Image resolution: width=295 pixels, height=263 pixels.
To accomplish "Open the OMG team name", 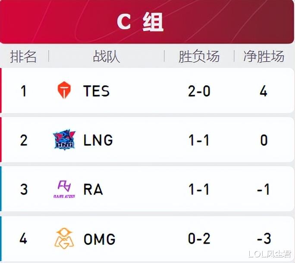I will coord(99,239).
